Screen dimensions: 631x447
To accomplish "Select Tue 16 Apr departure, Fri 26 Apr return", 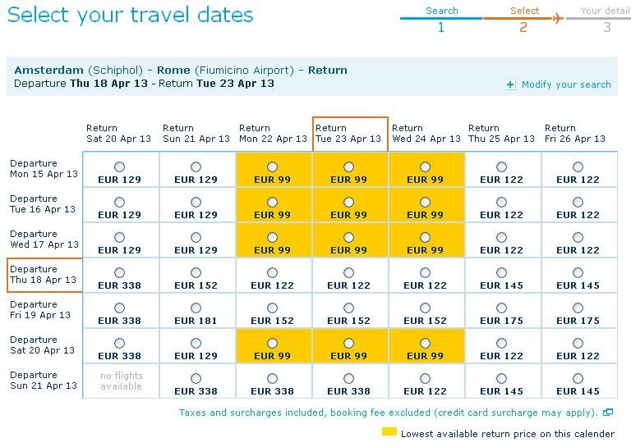I will (x=578, y=203).
